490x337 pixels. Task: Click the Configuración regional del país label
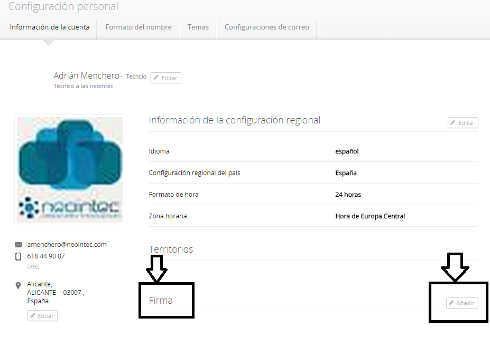coord(195,172)
